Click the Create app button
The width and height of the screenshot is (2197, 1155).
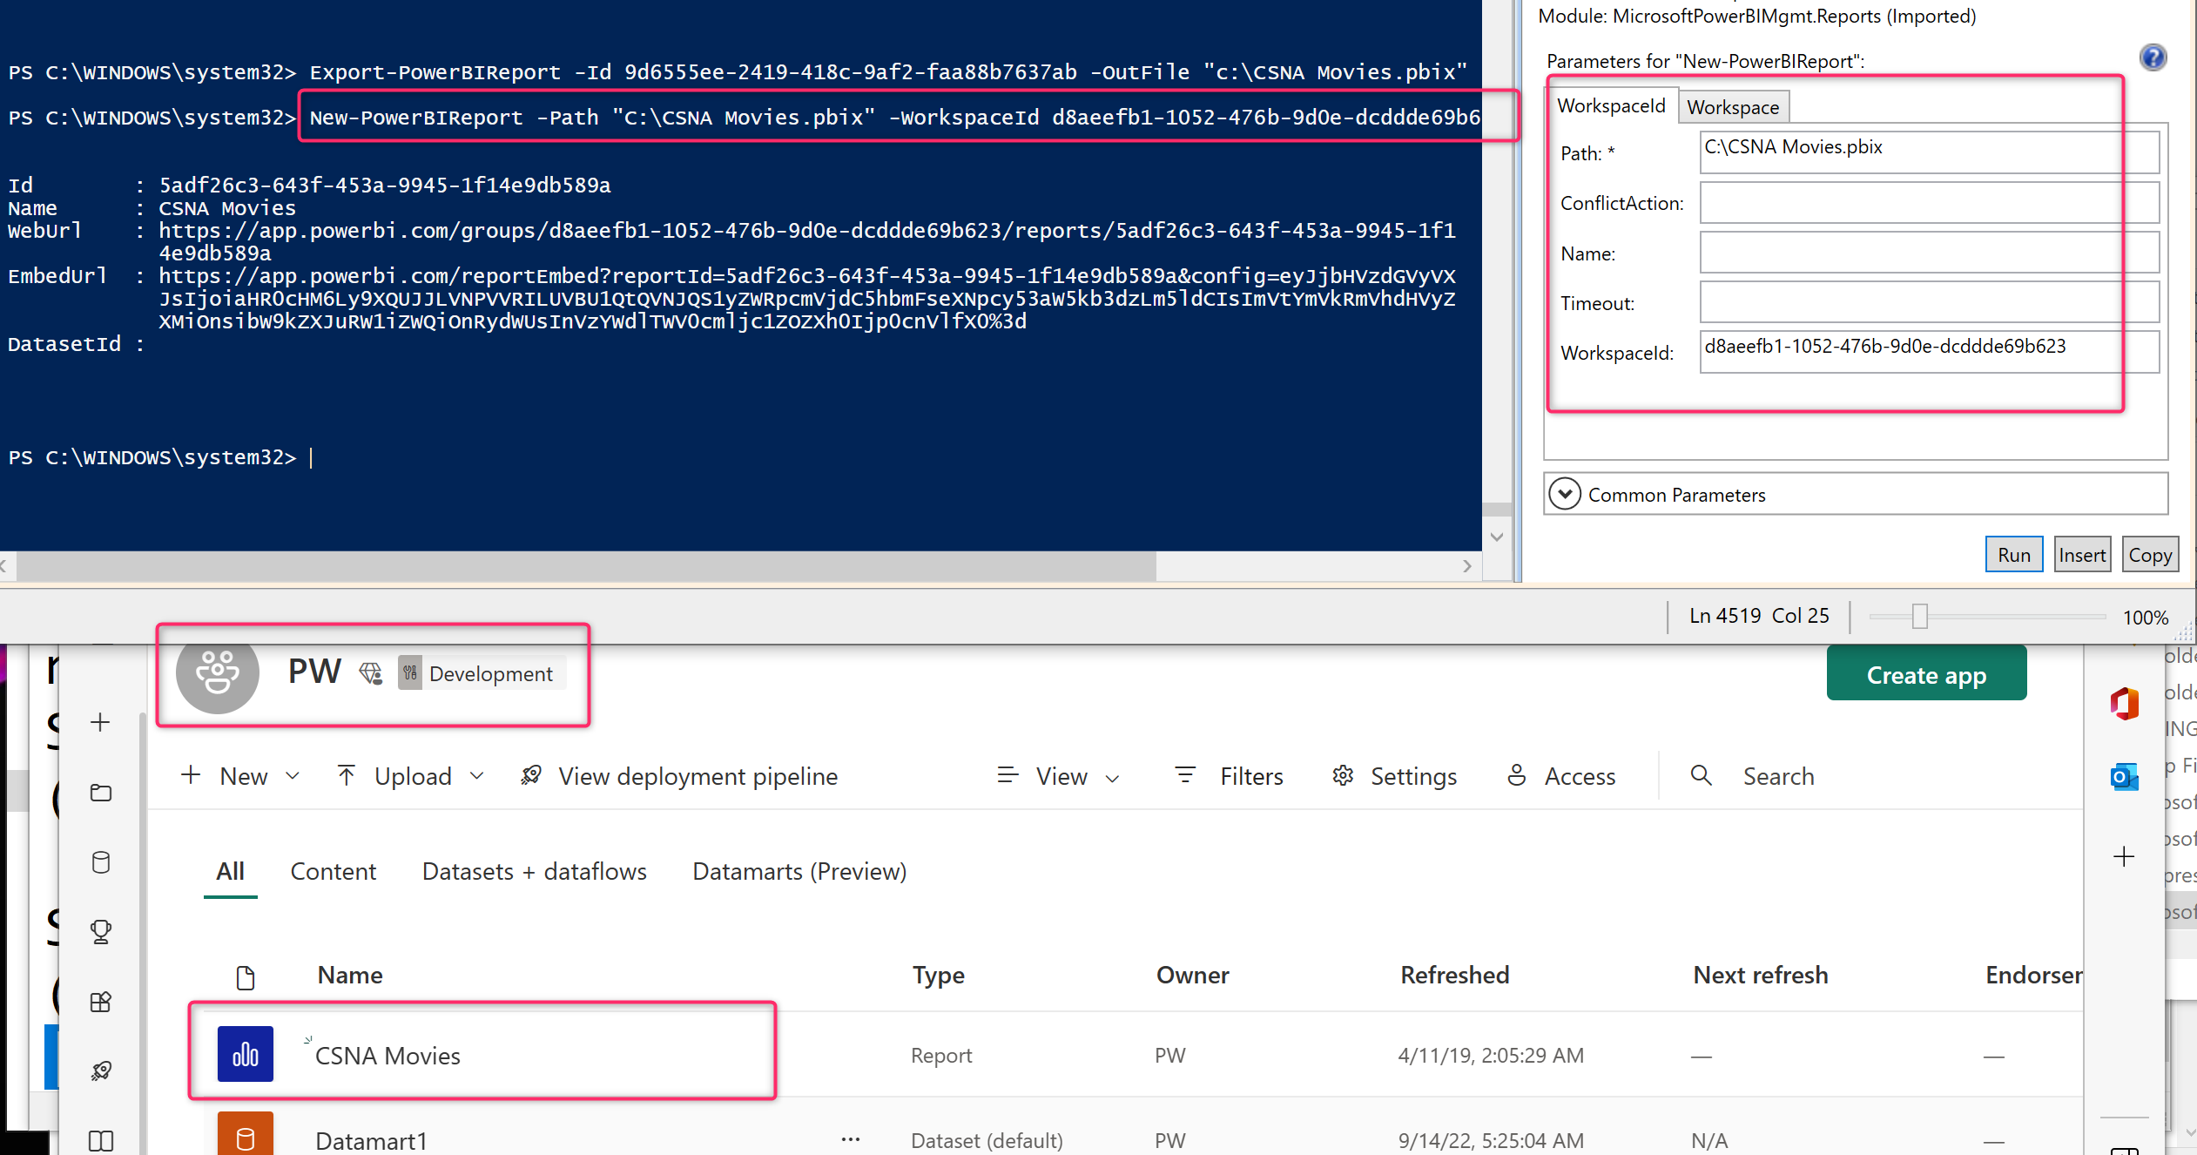pos(1926,675)
